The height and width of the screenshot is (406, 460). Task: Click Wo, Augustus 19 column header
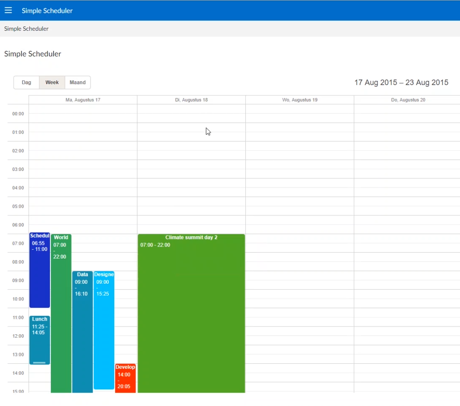[x=300, y=100]
